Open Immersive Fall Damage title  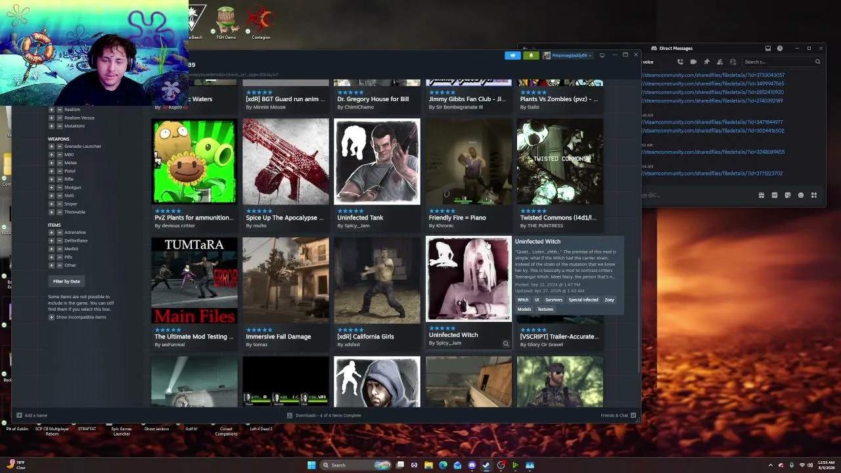coord(279,336)
